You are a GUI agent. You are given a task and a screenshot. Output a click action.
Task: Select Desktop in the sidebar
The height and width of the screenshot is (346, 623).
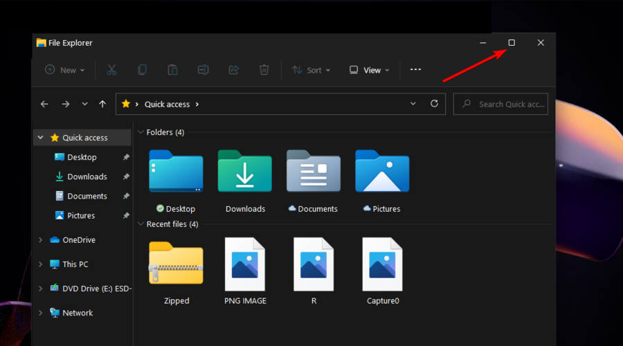point(82,157)
